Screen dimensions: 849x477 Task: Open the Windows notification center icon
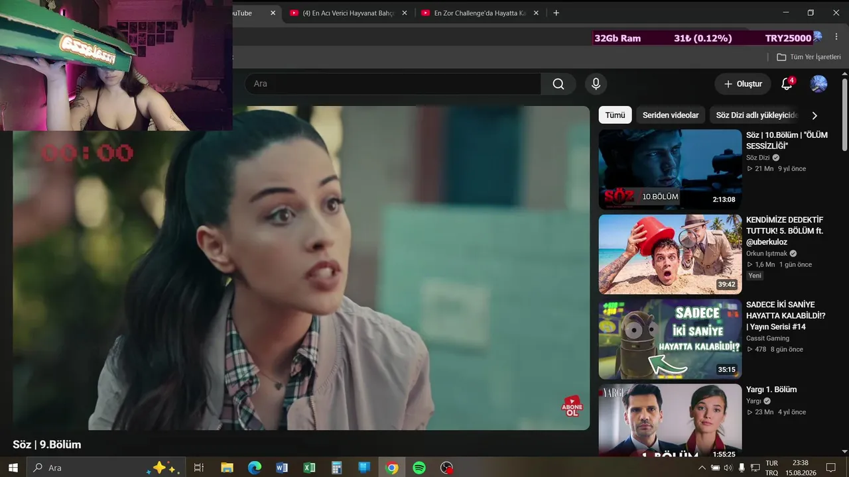point(831,468)
